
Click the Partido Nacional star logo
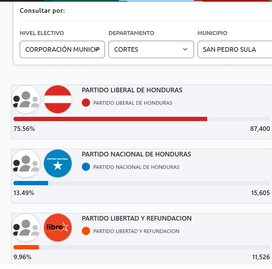pos(58,164)
